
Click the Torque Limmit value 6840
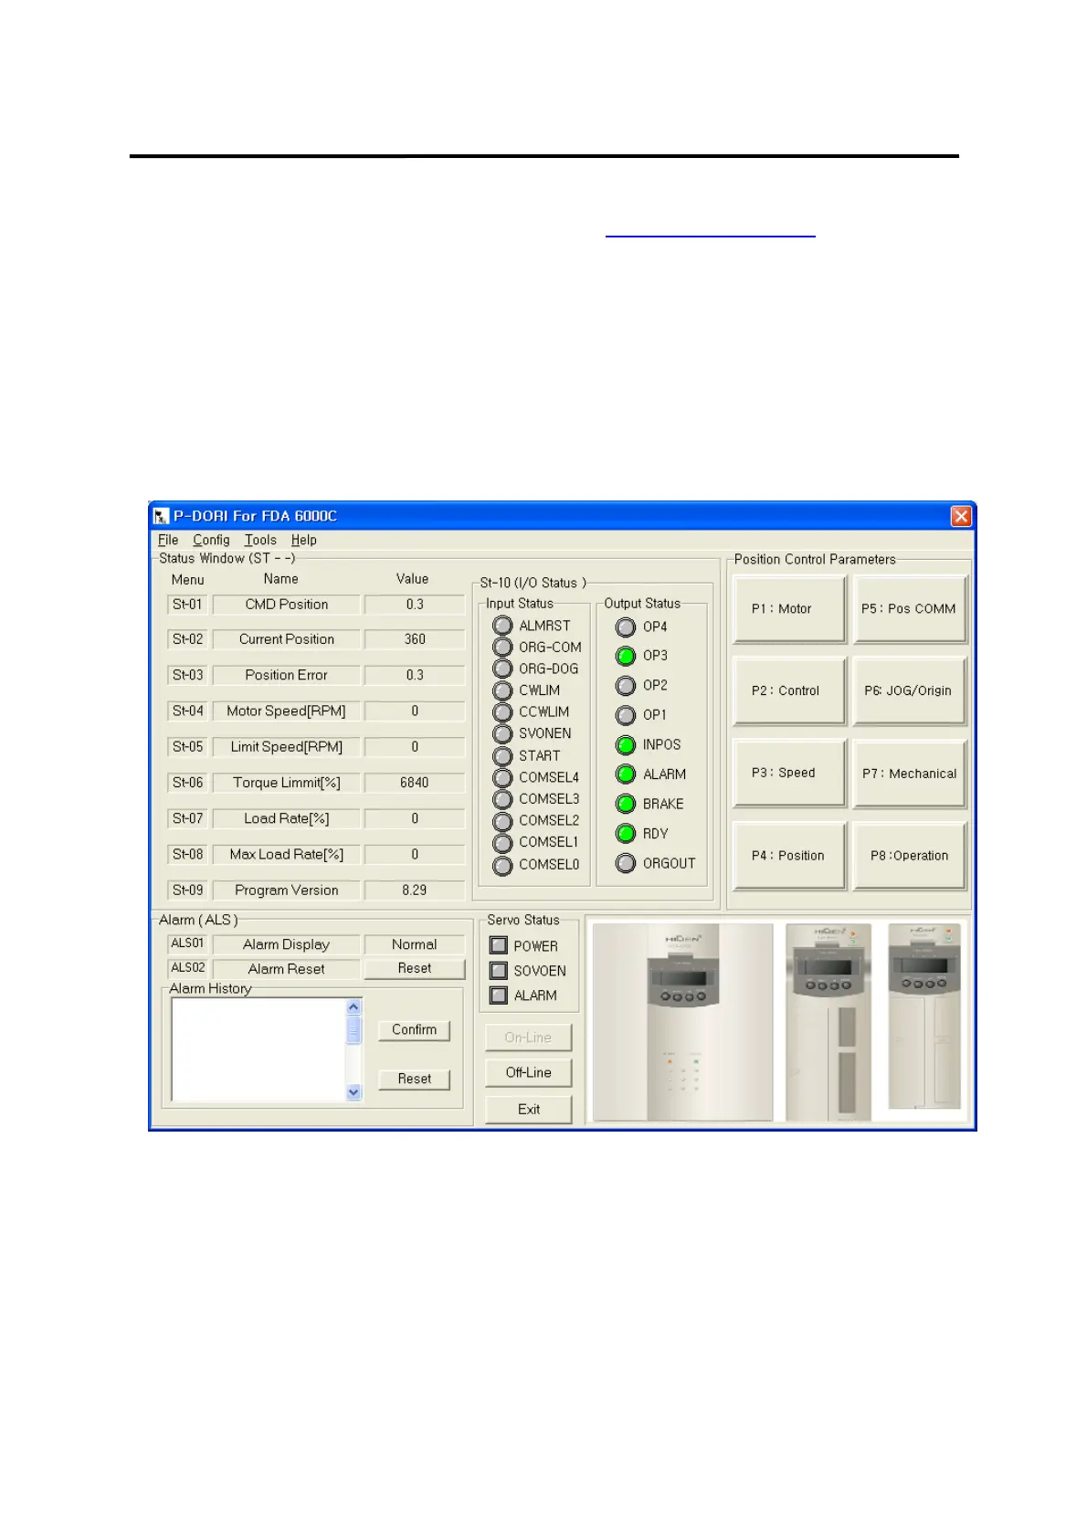pyautogui.click(x=415, y=783)
